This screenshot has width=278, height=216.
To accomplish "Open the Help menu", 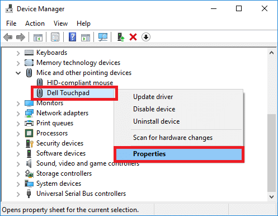I will (83, 24).
